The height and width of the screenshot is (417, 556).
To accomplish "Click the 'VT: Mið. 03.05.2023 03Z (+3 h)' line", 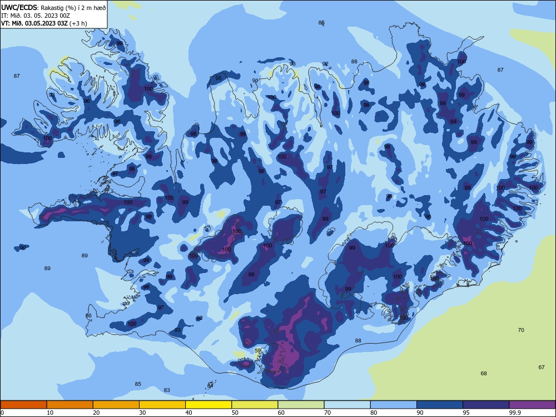I will coord(44,23).
